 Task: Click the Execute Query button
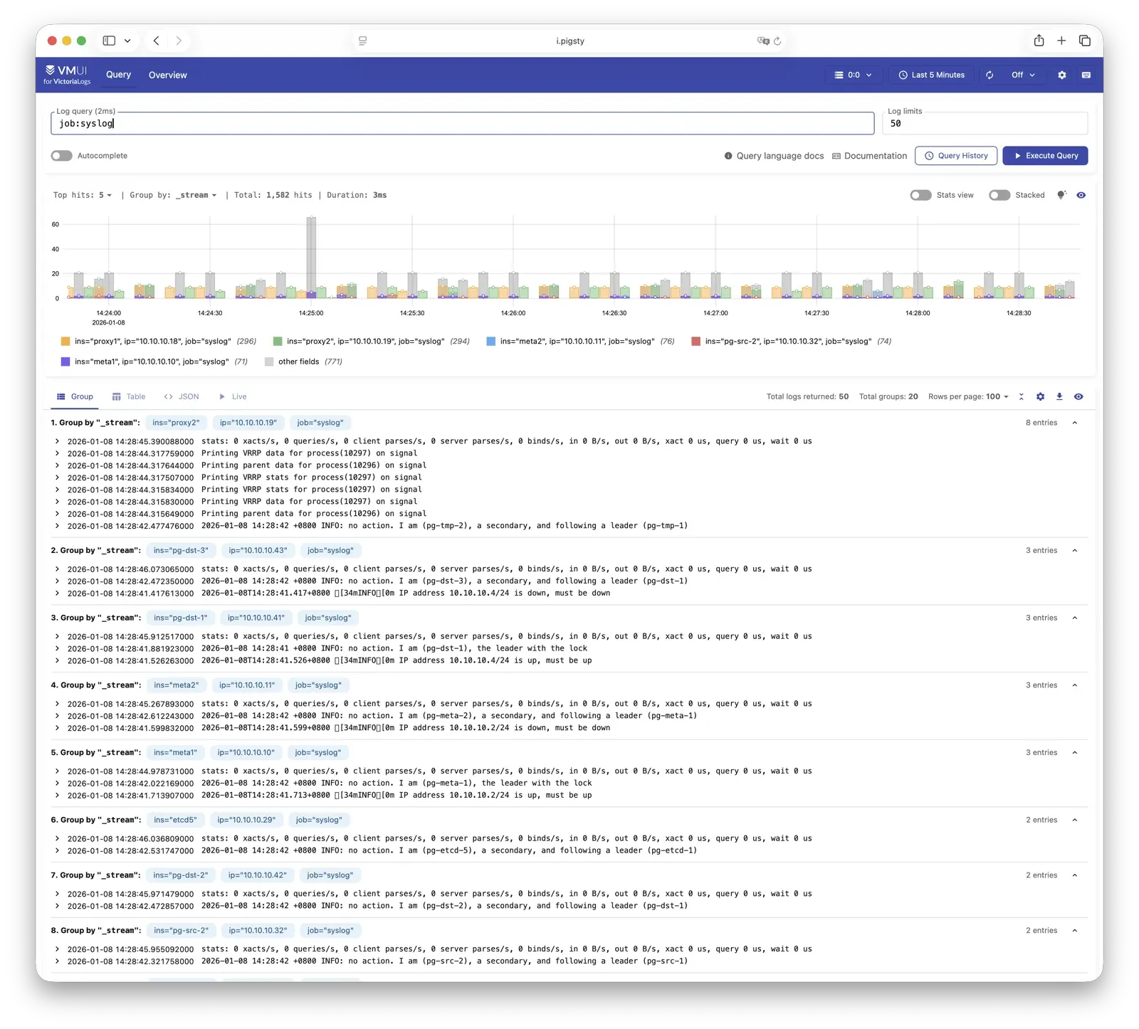click(1045, 156)
